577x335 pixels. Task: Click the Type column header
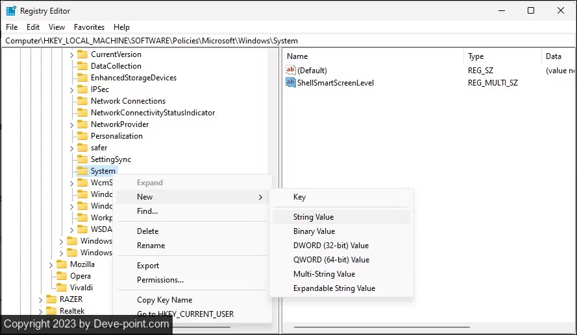(502, 56)
